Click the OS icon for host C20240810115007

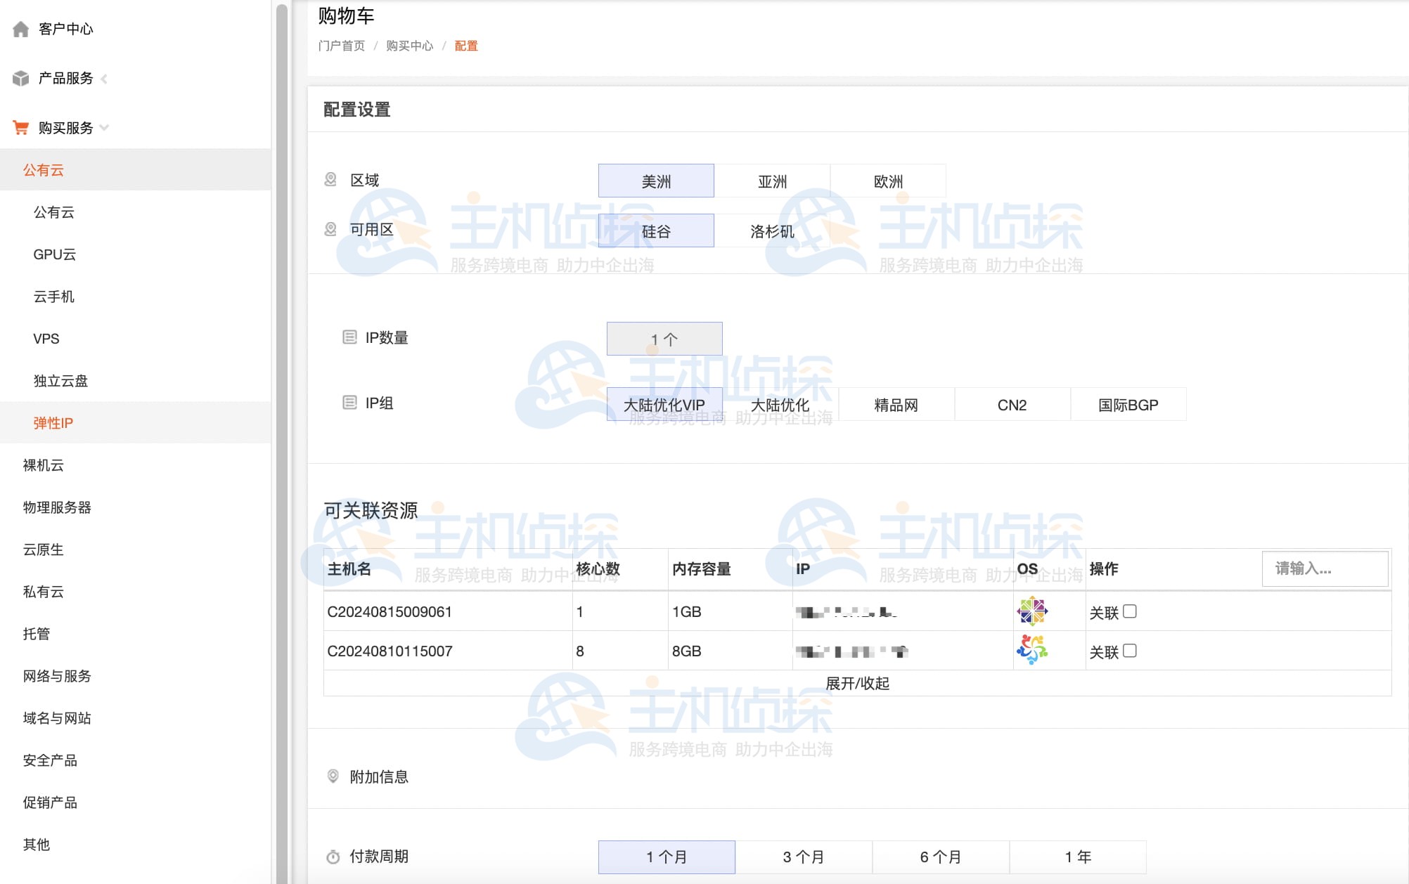pyautogui.click(x=1031, y=651)
